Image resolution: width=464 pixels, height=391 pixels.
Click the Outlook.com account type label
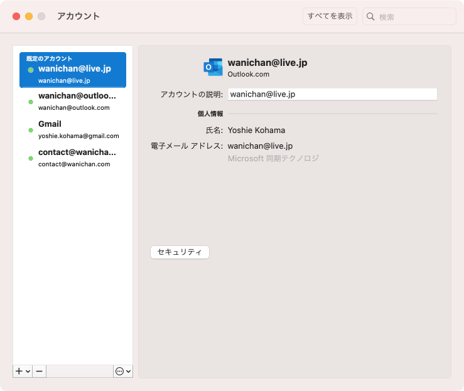point(248,74)
